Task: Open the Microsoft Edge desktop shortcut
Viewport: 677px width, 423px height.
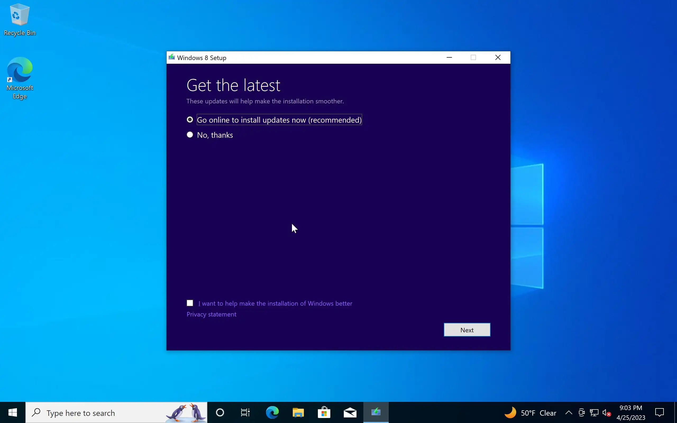Action: click(20, 78)
